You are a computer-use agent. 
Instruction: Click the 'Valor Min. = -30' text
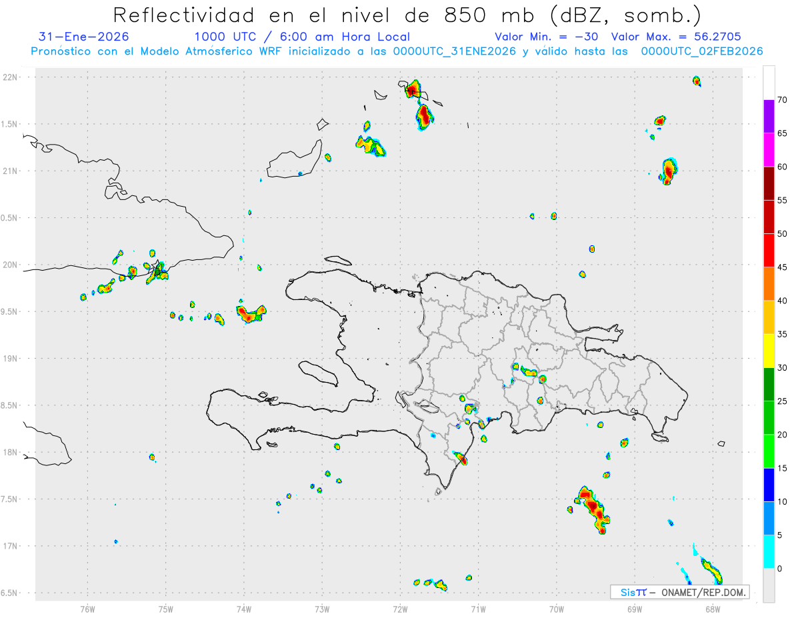(547, 37)
